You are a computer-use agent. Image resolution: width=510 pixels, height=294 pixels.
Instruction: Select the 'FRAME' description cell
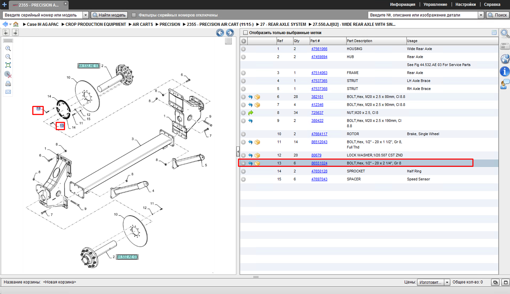click(x=353, y=73)
